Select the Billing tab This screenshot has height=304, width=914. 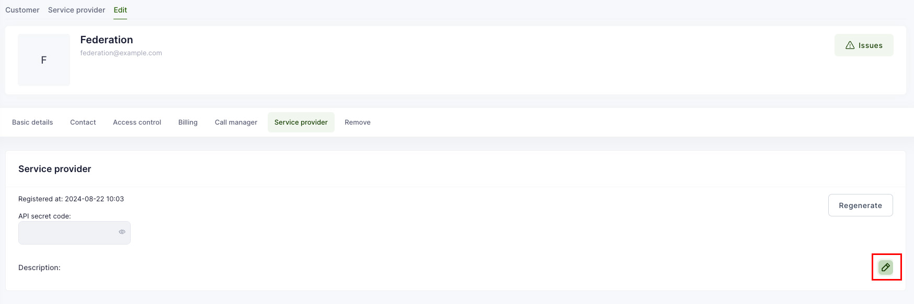pyautogui.click(x=188, y=122)
